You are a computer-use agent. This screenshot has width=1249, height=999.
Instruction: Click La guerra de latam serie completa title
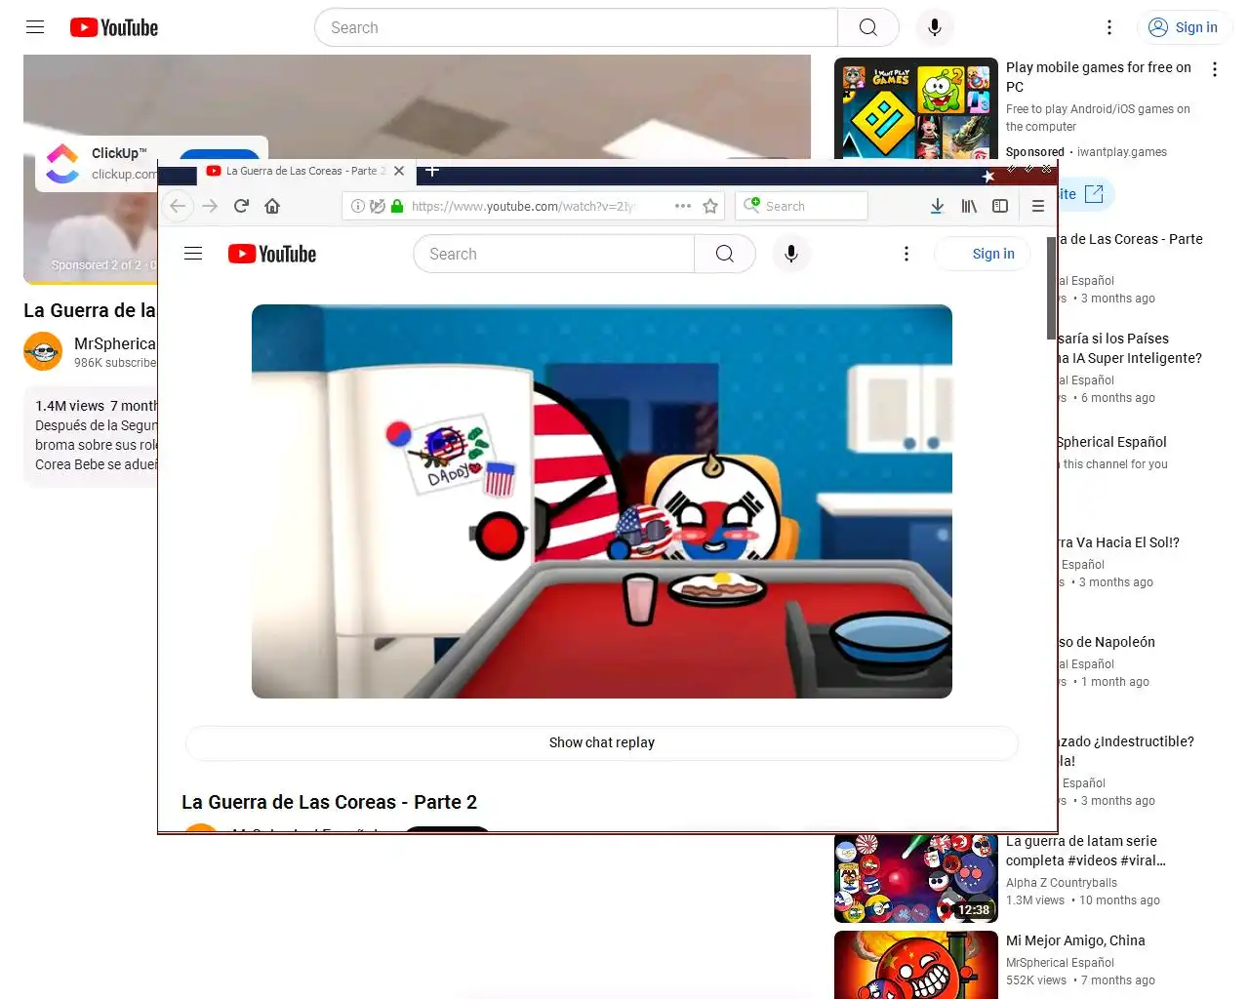(x=1086, y=851)
